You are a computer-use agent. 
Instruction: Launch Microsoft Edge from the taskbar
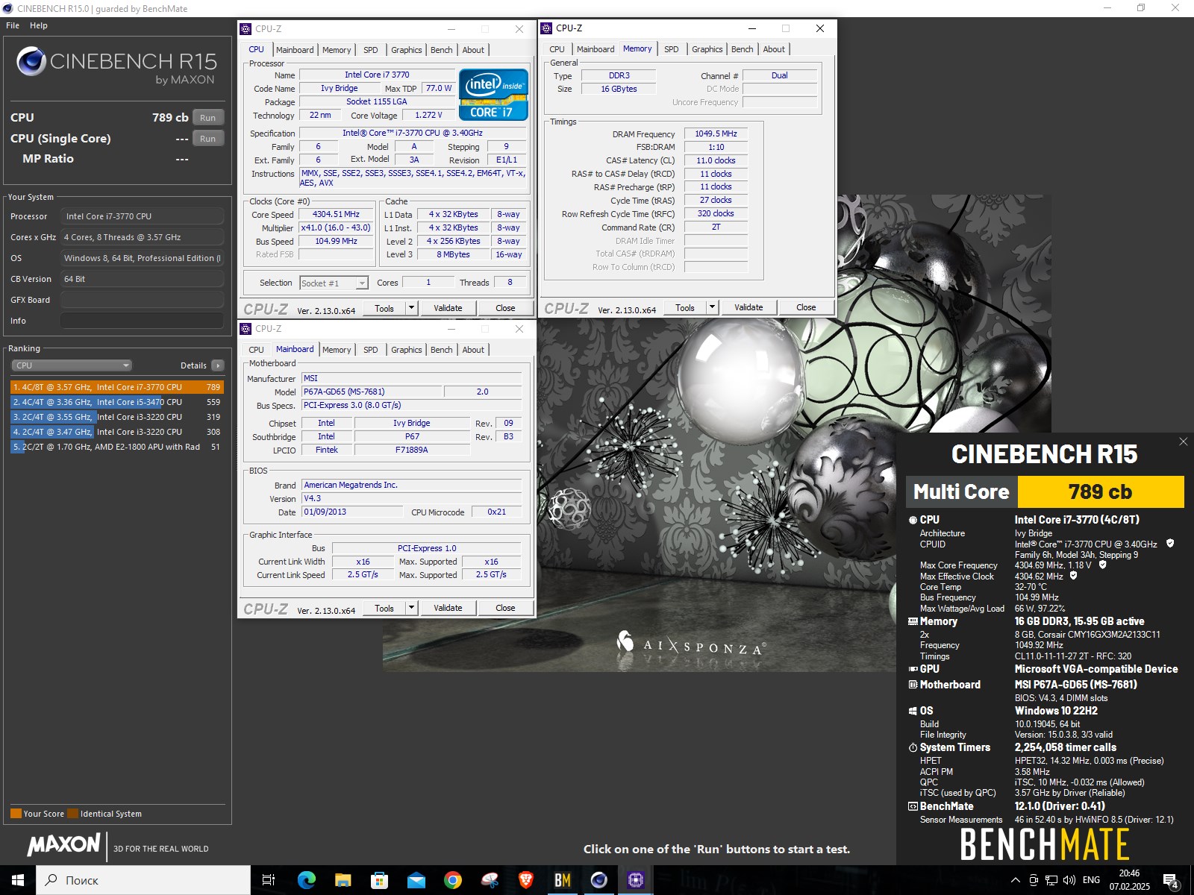coord(306,880)
